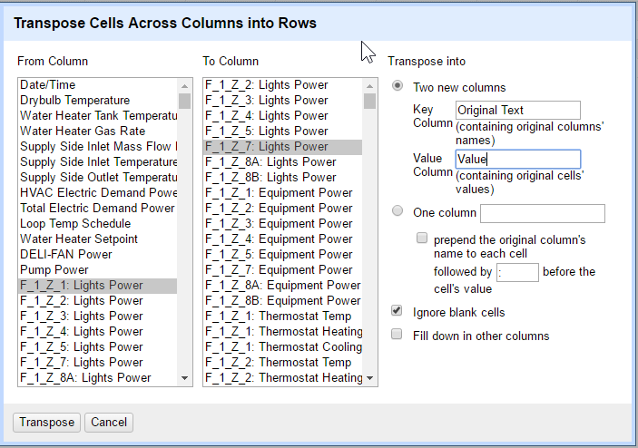Image resolution: width=638 pixels, height=448 pixels.
Task: Click the One column name input field
Action: tap(543, 213)
